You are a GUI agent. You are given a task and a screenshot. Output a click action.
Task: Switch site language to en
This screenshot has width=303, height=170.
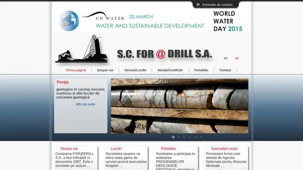(226, 58)
